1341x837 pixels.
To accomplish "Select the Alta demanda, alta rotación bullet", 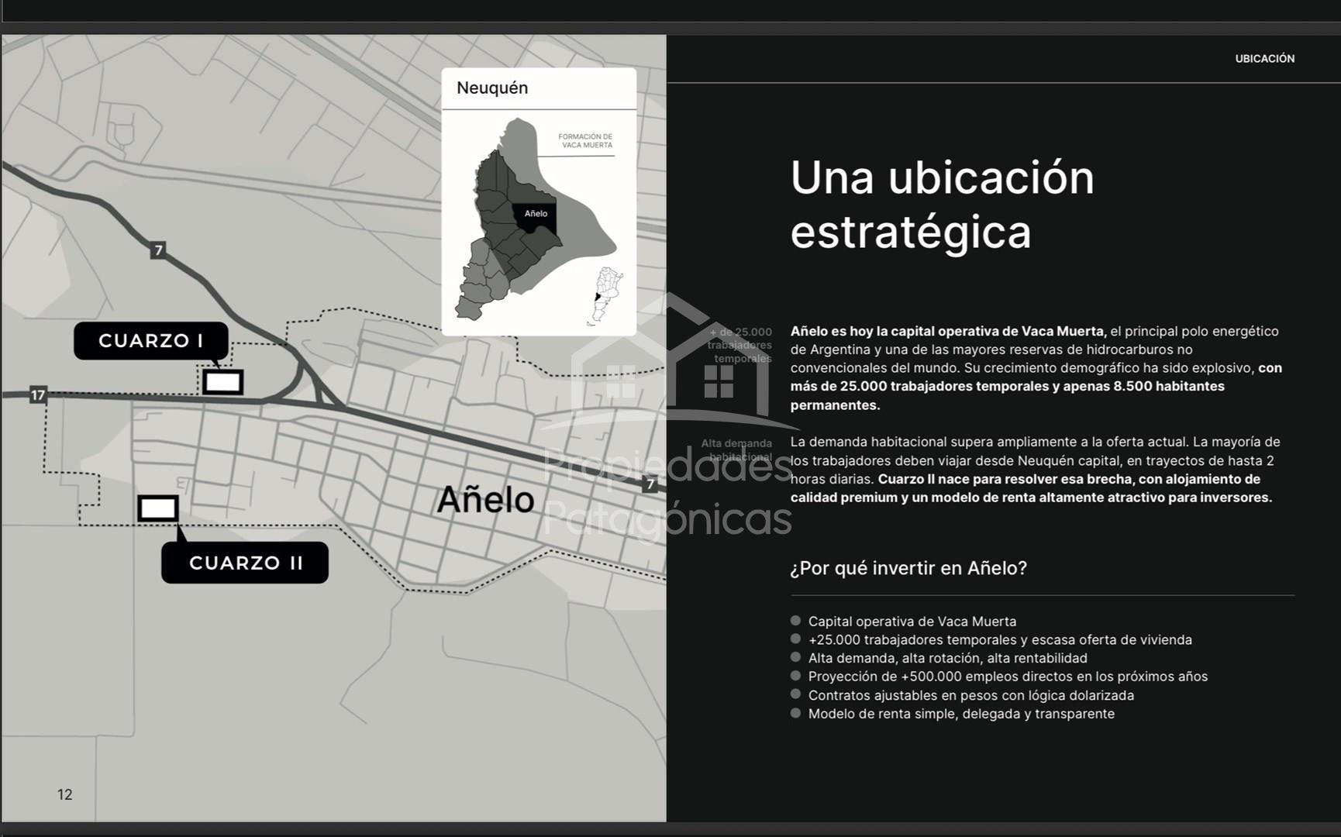I will (x=947, y=658).
